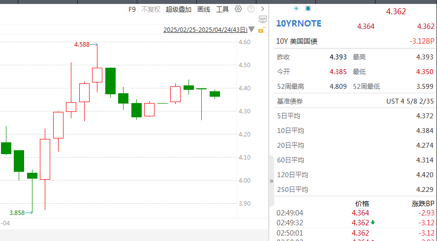The image size is (437, 241).
Task: Click the F9 button
Action: point(132,9)
